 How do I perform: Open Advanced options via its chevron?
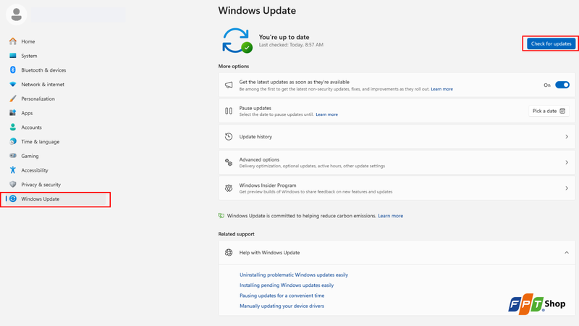point(567,162)
